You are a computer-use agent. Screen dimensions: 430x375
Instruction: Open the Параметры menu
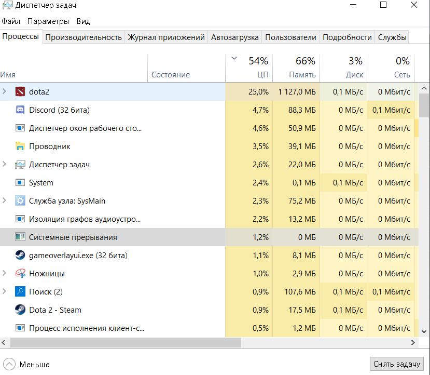(x=48, y=21)
